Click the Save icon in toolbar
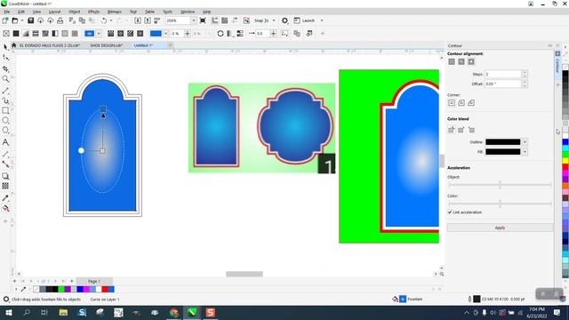Viewport: 569px width, 320px height. (31, 20)
